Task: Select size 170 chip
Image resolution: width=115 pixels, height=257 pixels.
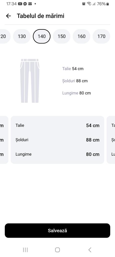Action: click(x=101, y=36)
